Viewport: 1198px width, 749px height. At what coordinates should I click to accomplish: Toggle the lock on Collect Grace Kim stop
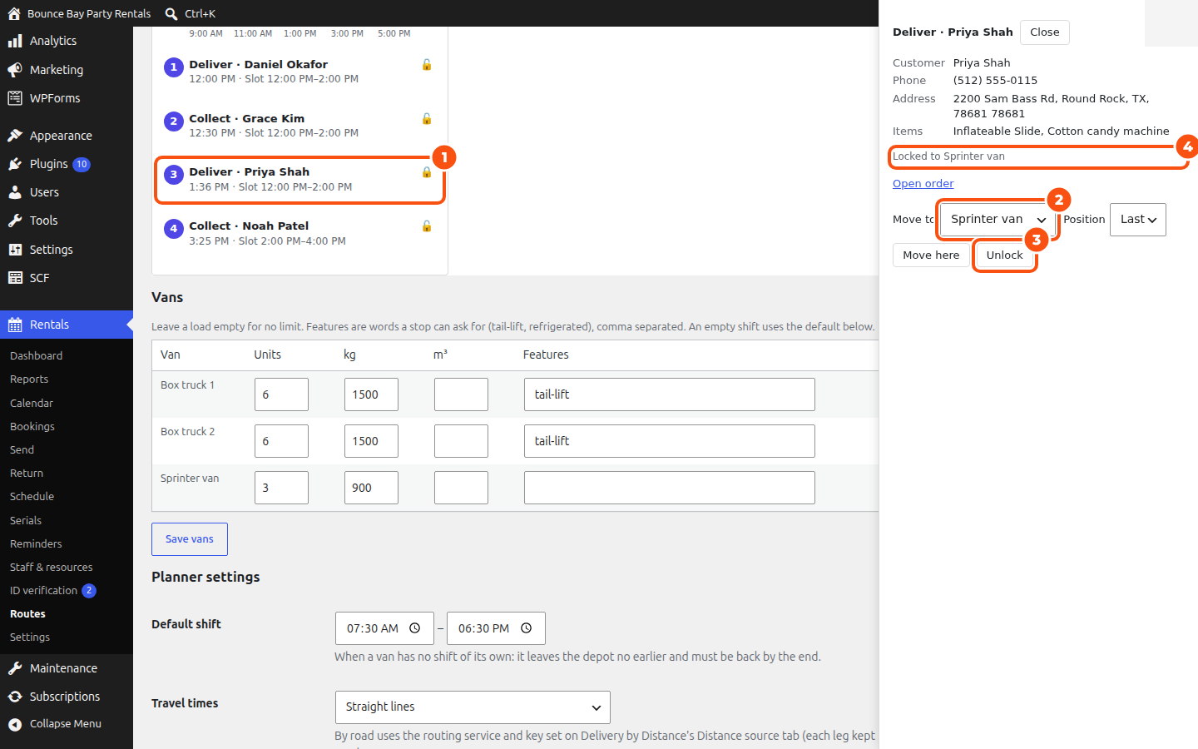click(427, 119)
